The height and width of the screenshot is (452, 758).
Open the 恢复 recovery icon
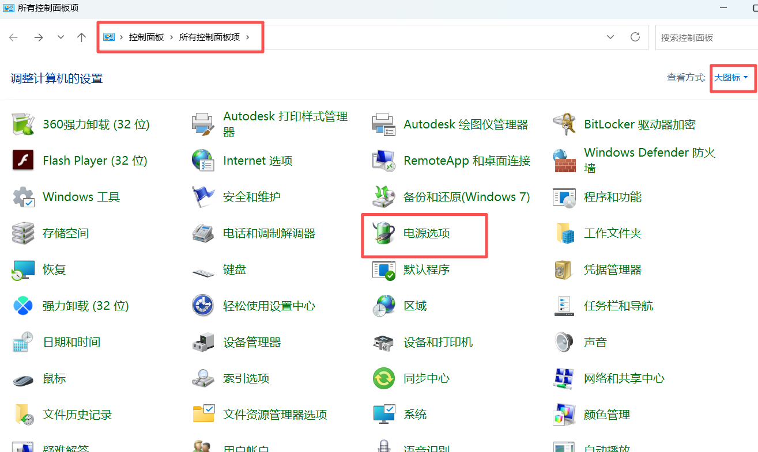click(23, 269)
